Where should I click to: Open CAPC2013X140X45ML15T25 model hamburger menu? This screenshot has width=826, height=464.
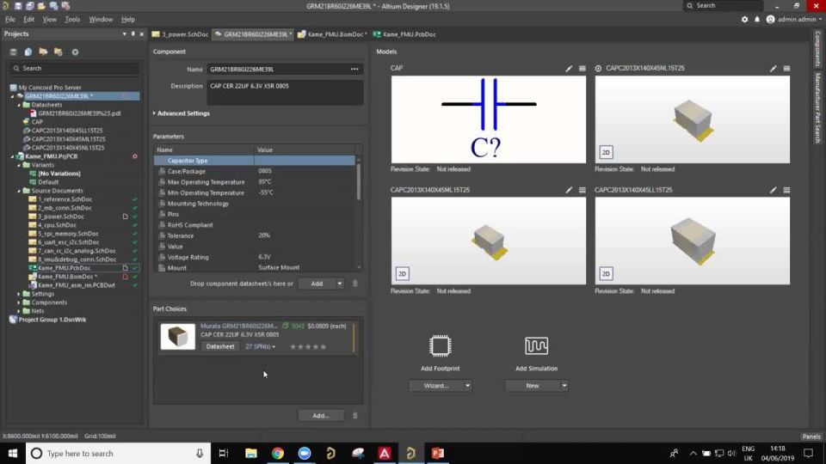583,190
